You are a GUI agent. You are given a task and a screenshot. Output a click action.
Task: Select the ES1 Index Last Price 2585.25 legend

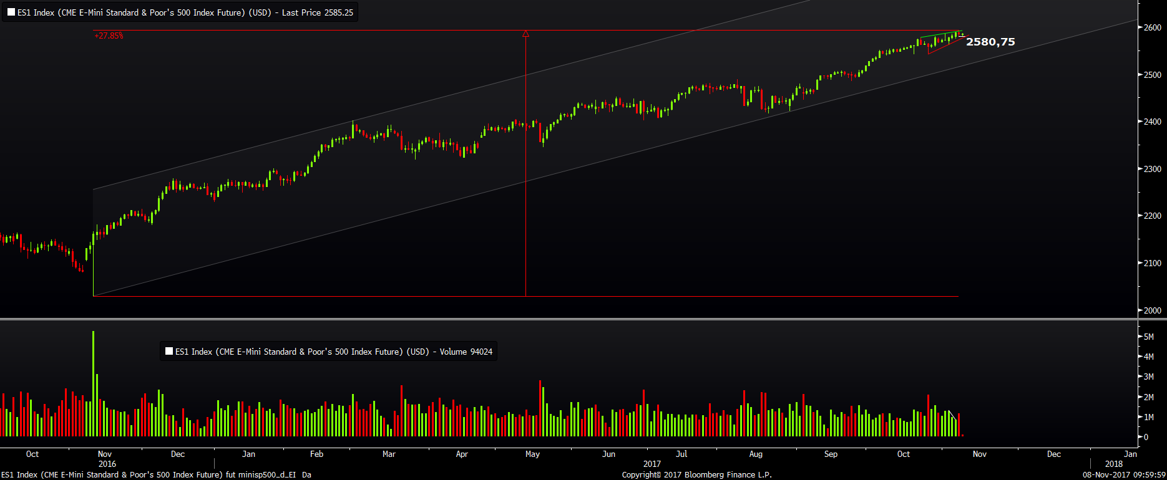click(x=180, y=12)
